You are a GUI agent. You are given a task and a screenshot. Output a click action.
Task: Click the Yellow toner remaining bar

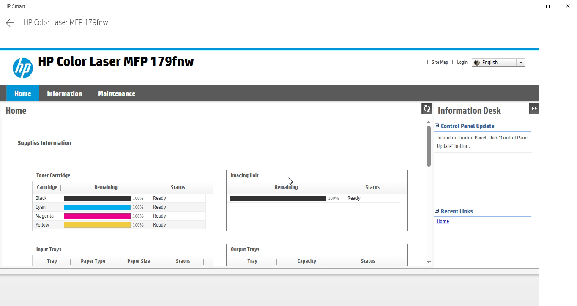97,225
